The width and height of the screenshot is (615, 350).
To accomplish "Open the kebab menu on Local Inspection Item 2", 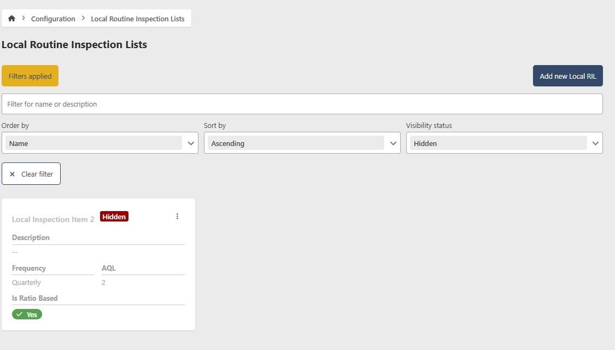I will point(177,216).
